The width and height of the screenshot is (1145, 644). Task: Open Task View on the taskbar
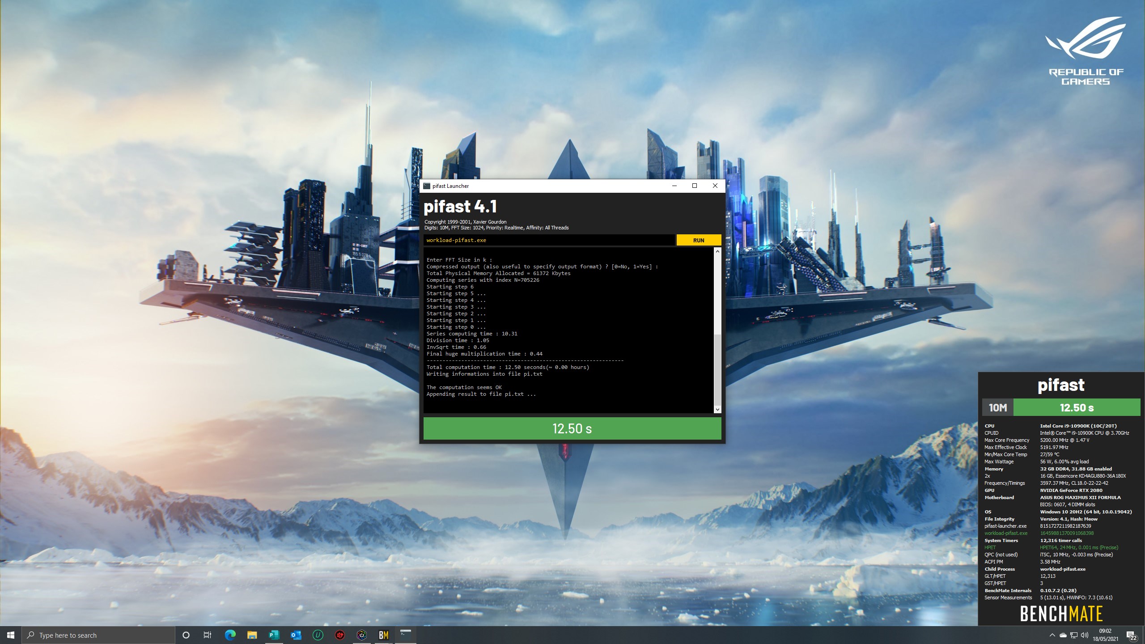point(208,635)
